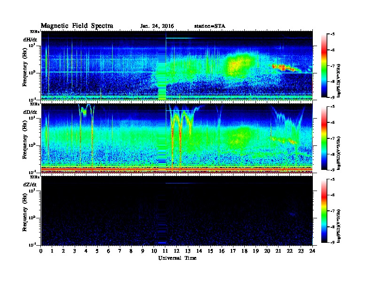Click hour '8' on the time axis
This screenshot has height=288, width=372.
click(x=131, y=251)
